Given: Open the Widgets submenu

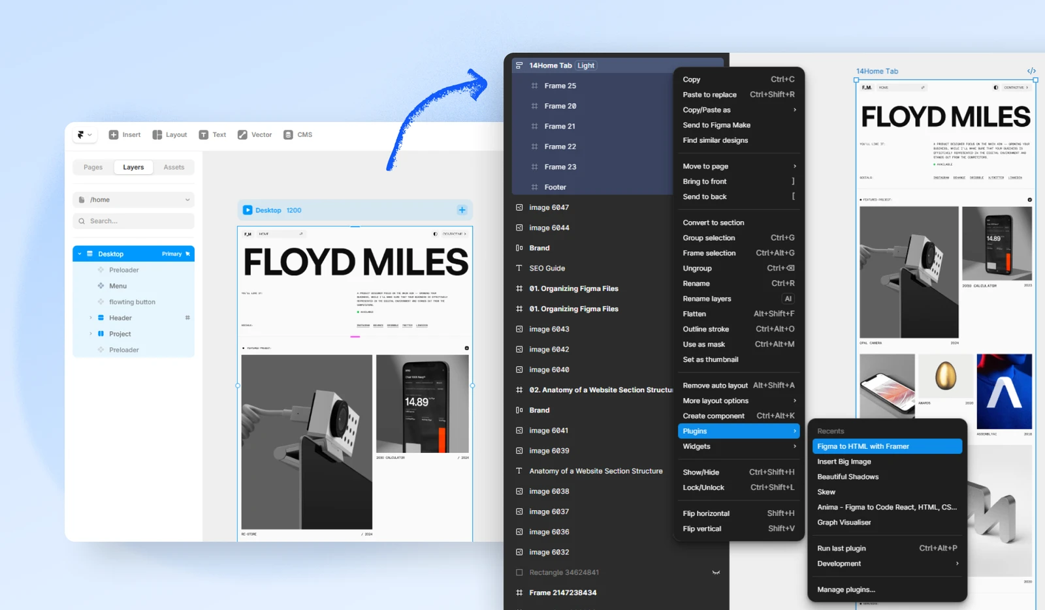Looking at the screenshot, I should pos(739,446).
